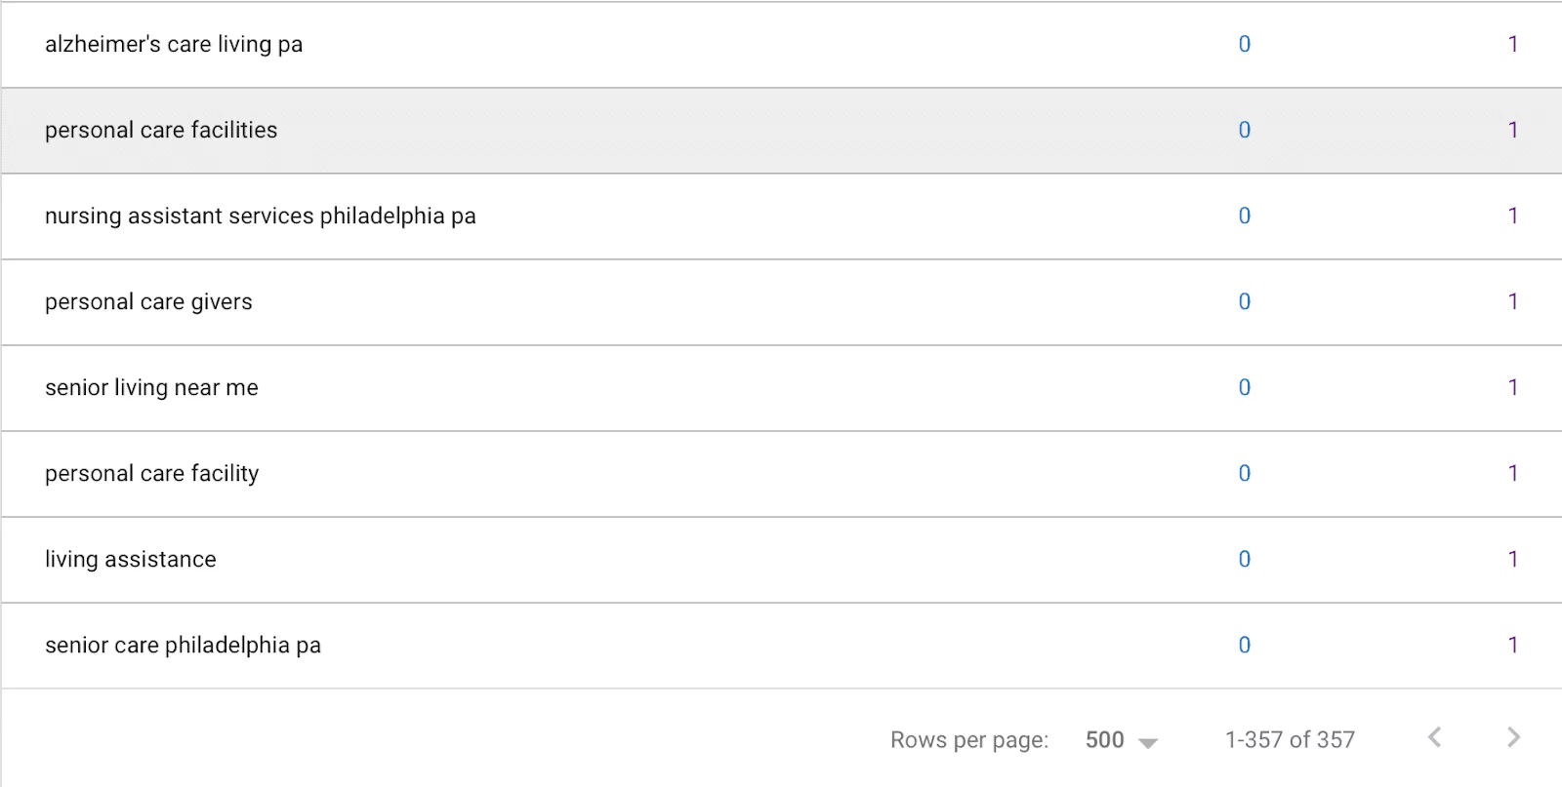The height and width of the screenshot is (787, 1562).
Task: Click the clicks value for 'living assistance'
Action: click(1244, 559)
